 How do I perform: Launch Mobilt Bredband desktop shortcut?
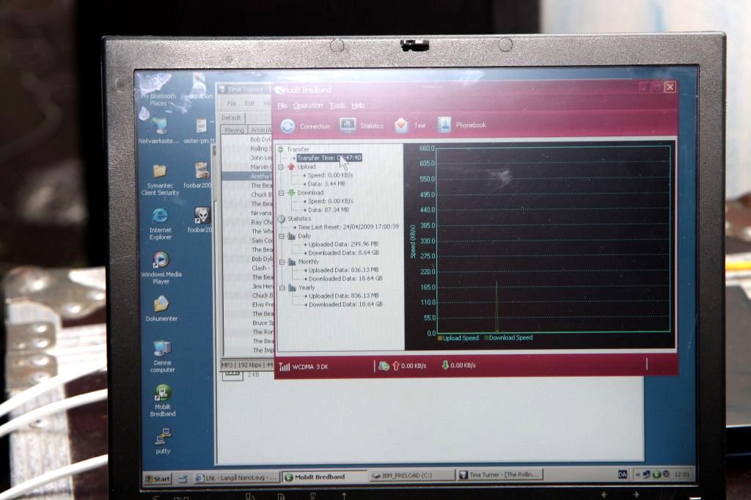[x=162, y=400]
